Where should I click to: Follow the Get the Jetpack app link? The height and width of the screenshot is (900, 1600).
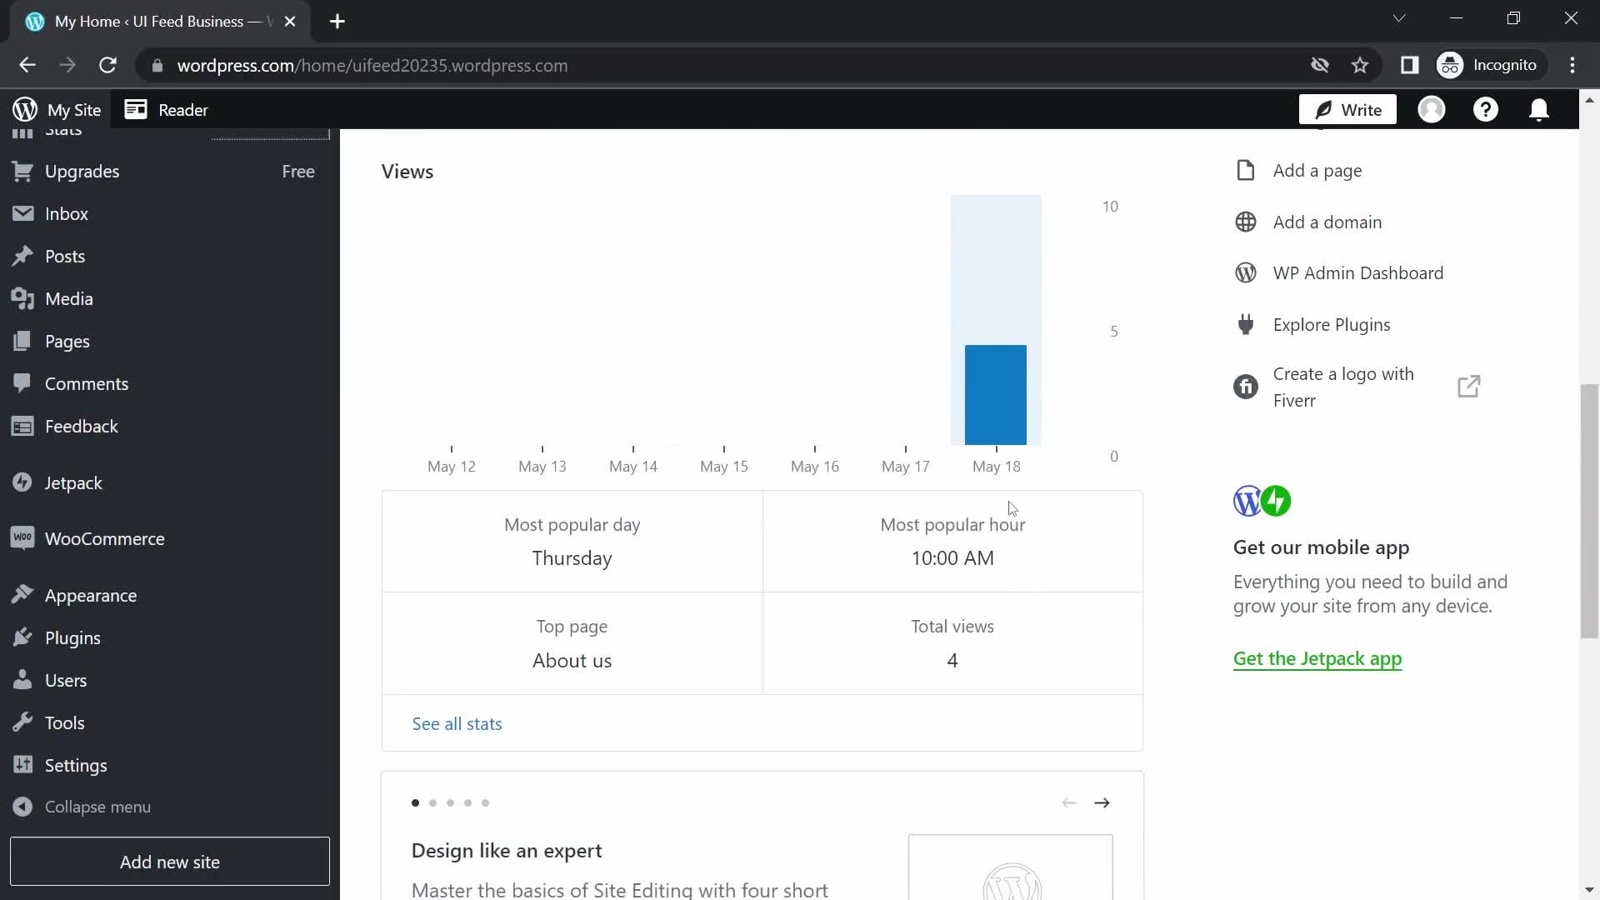click(1317, 658)
